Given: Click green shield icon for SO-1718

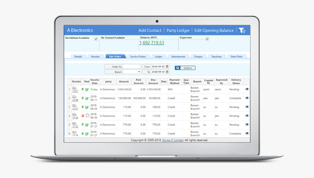Looking at the screenshot, I should pos(83,98).
